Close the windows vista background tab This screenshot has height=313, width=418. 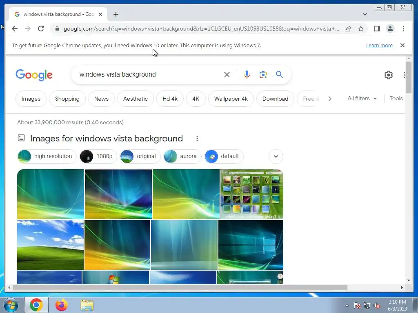click(x=100, y=14)
